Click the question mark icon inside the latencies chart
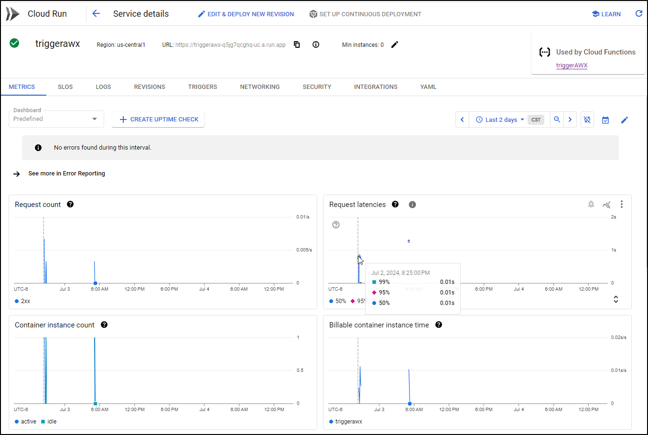Screen dimensions: 648x435 coord(336,225)
